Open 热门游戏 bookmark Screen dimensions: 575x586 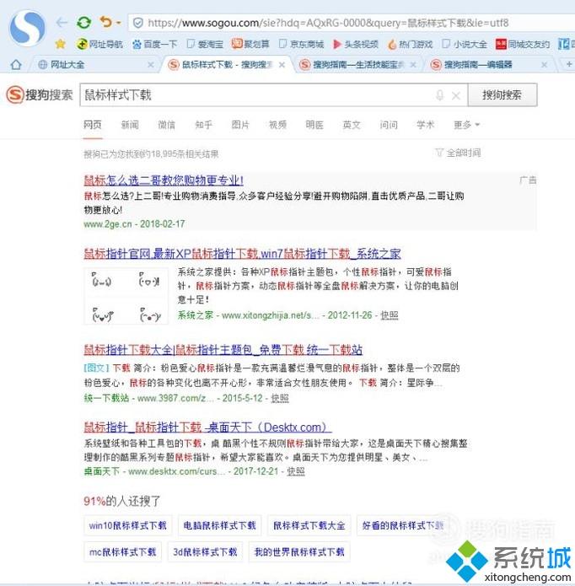point(411,44)
